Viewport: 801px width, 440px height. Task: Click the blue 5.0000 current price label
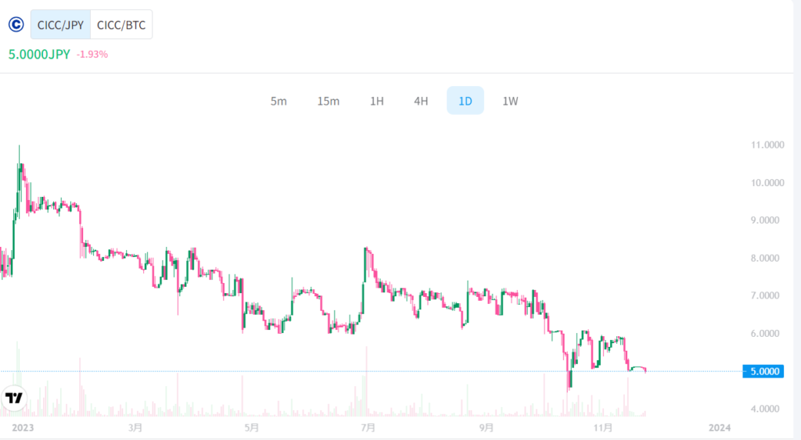(763, 371)
